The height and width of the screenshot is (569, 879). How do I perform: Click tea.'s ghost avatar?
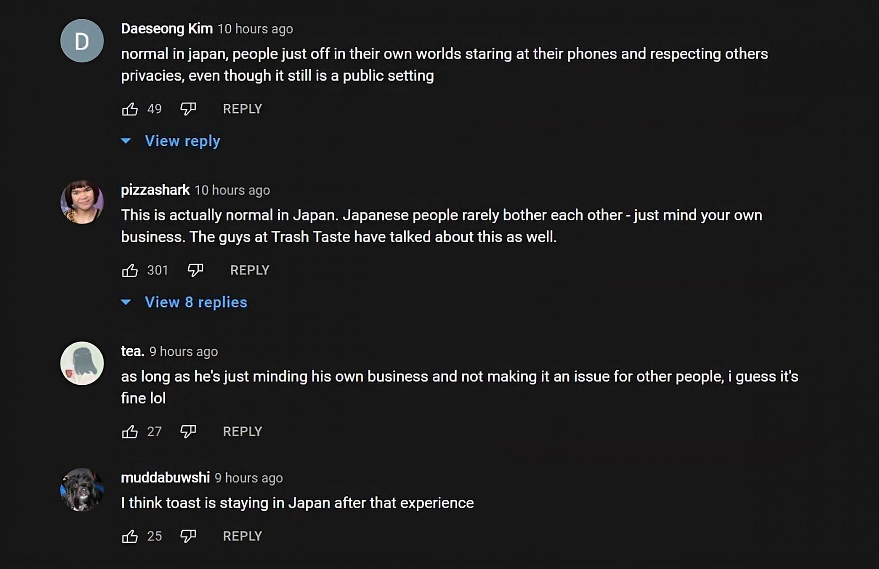82,363
